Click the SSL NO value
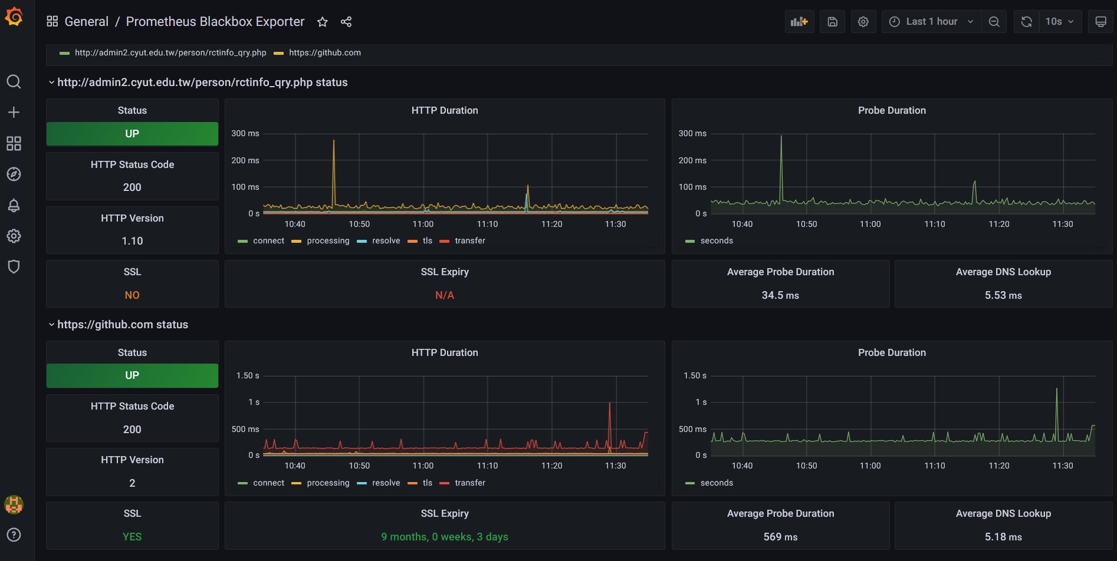The image size is (1117, 561). [x=132, y=295]
